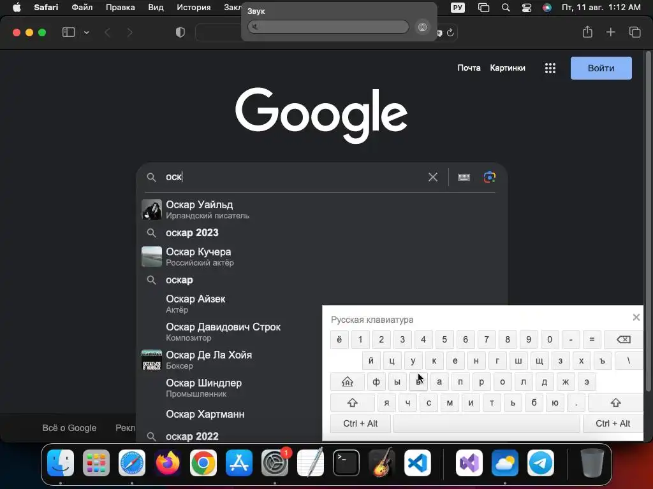Open the Правка menu
The width and height of the screenshot is (653, 489).
121,7
